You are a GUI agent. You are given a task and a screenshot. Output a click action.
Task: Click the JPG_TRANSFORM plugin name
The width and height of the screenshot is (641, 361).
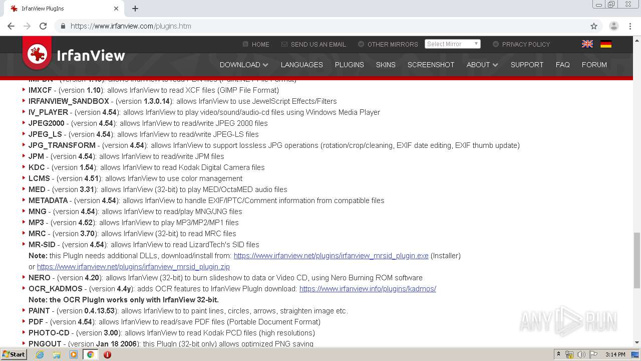pyautogui.click(x=62, y=145)
